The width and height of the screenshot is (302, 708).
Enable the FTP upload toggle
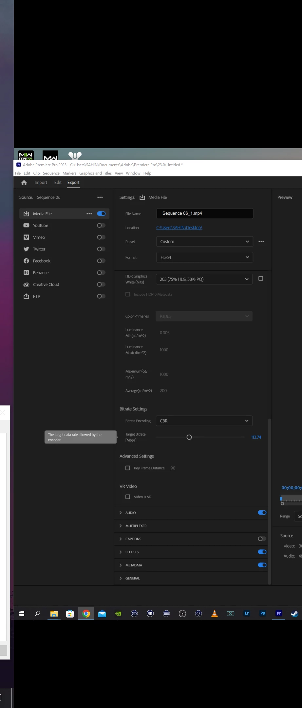coord(101,296)
